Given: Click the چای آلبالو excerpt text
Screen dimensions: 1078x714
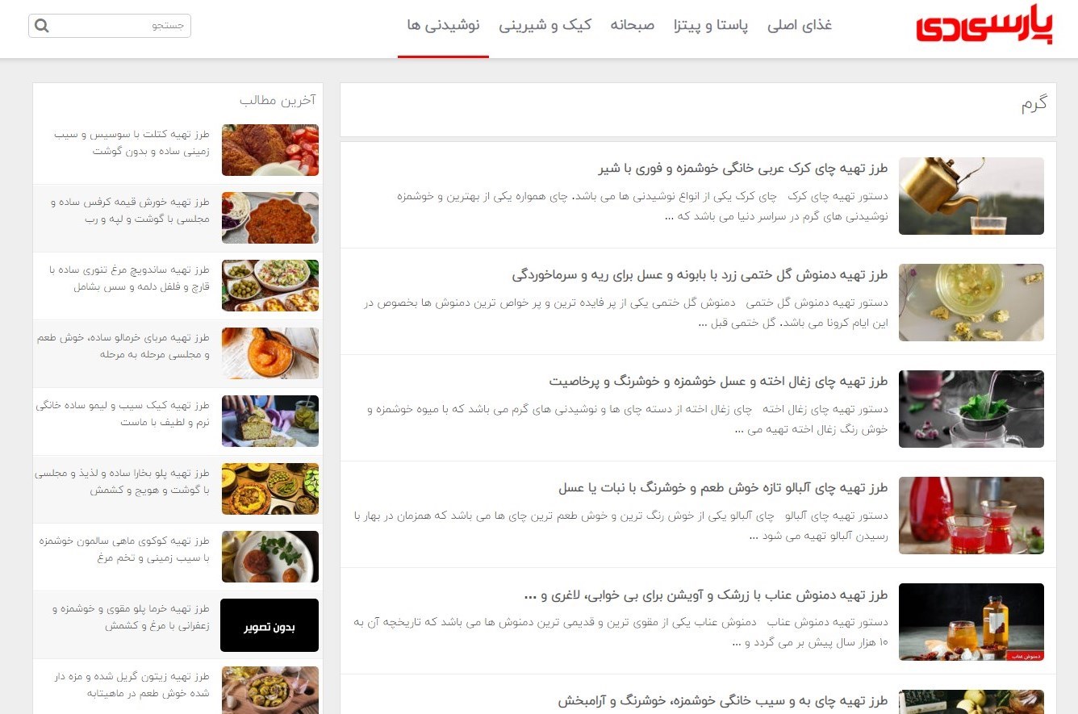Looking at the screenshot, I should coord(620,525).
